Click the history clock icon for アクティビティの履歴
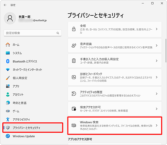Image resolution: width=167 pixels, height=145 pixels. (74, 94)
